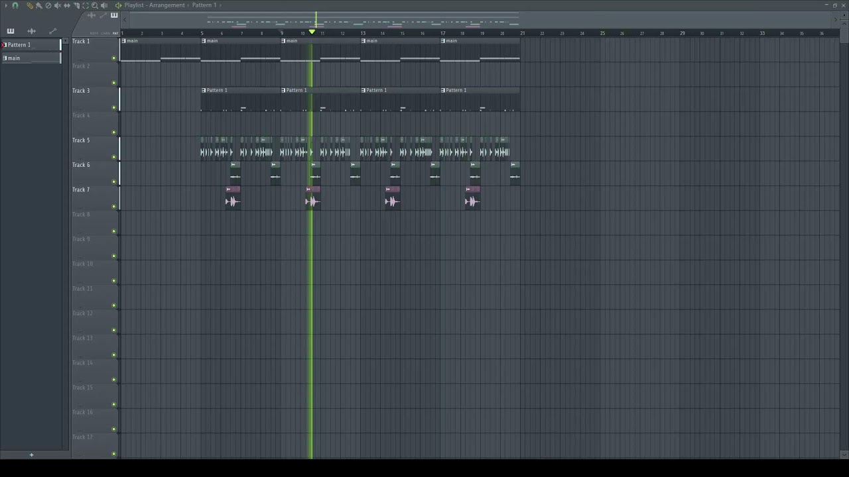849x477 pixels.
Task: Click the green speaker icon before Playlist title
Action: pyautogui.click(x=118, y=5)
